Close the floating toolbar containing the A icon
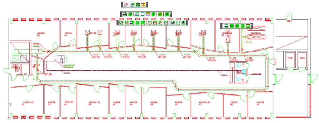 point(171,13)
